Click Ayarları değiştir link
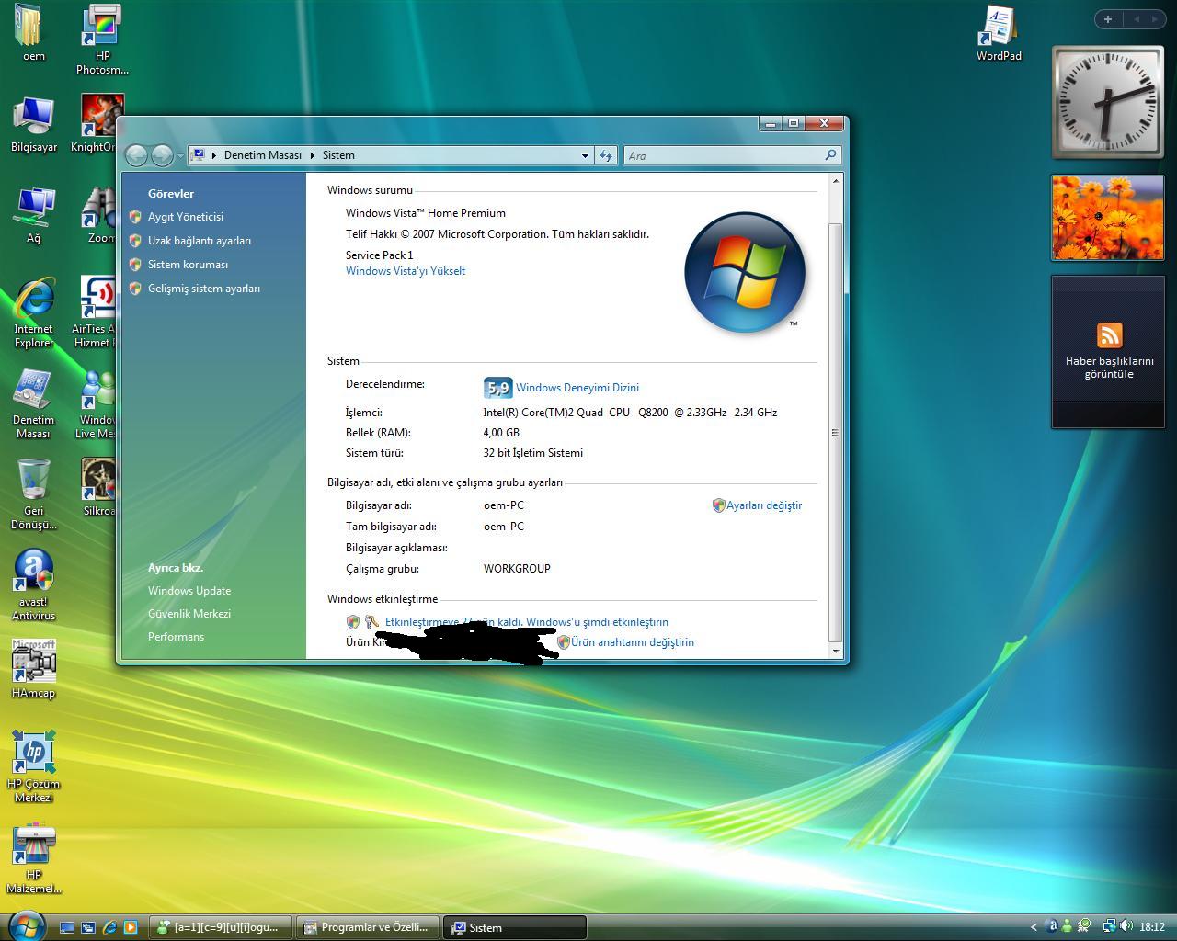The image size is (1177, 941). [764, 505]
